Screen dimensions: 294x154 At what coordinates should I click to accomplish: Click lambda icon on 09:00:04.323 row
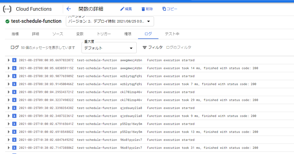[14, 100]
